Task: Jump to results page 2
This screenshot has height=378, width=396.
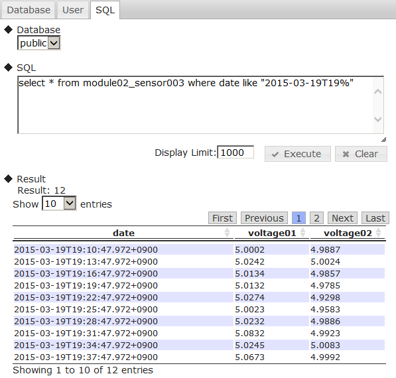Action: tap(316, 218)
